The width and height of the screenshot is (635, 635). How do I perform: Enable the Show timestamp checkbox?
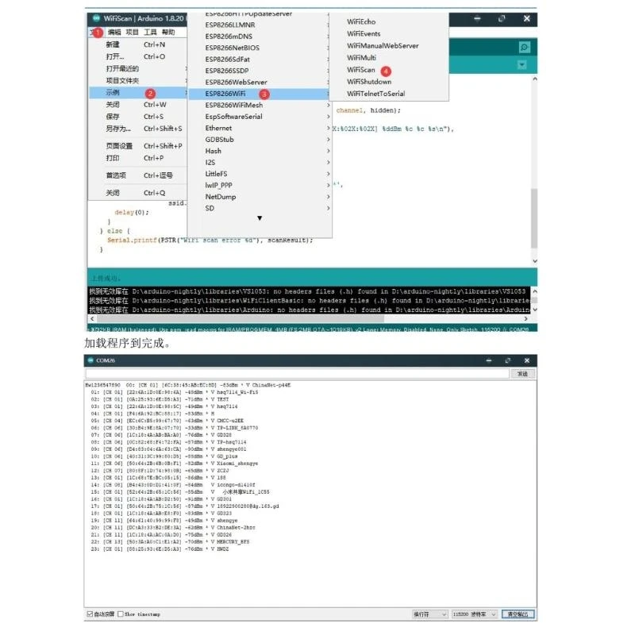pyautogui.click(x=121, y=614)
